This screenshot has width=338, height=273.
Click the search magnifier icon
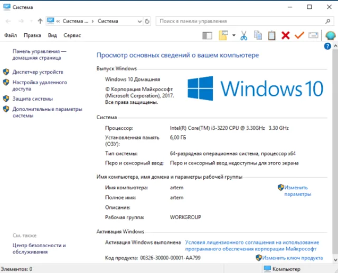327,21
